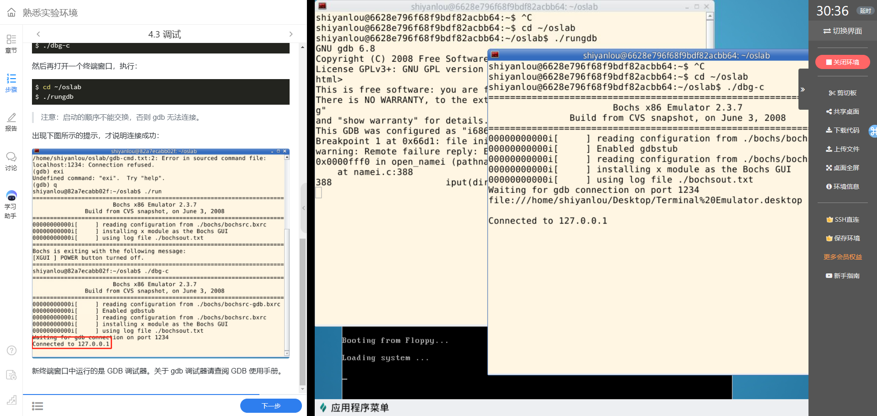Open the 章节 chapters sidebar icon
Image resolution: width=877 pixels, height=416 pixels.
(x=11, y=43)
